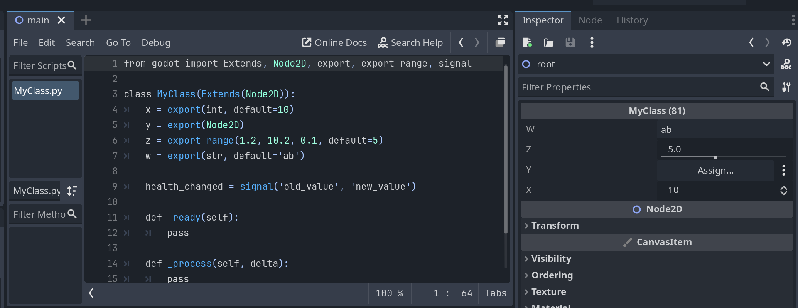This screenshot has width=798, height=308.
Task: Click the CanvasItem section header
Action: [657, 242]
